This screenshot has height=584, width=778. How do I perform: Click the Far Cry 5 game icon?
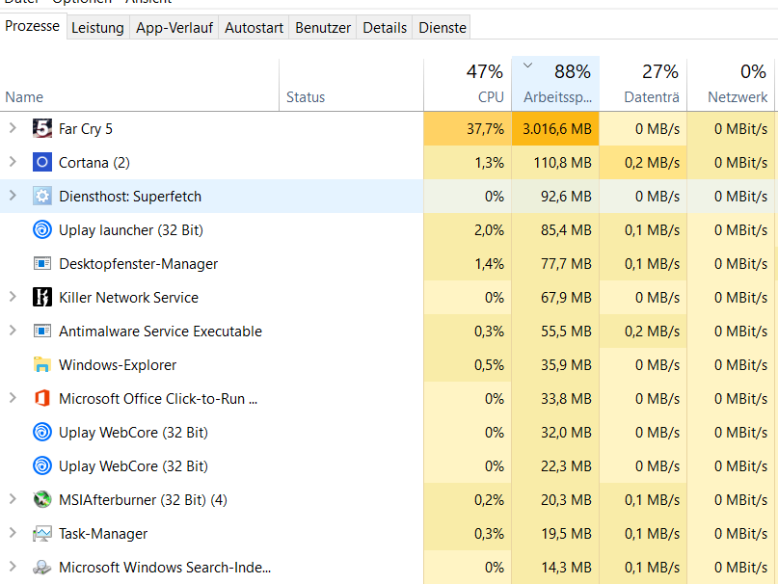pos(41,129)
